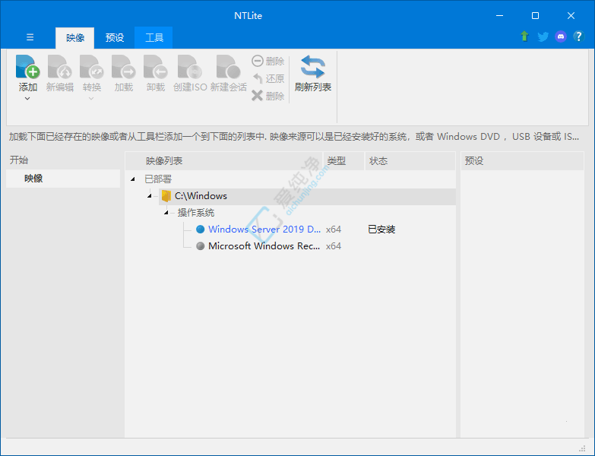This screenshot has width=595, height=456.
Task: Switch to the 预设 tab
Action: coord(115,37)
